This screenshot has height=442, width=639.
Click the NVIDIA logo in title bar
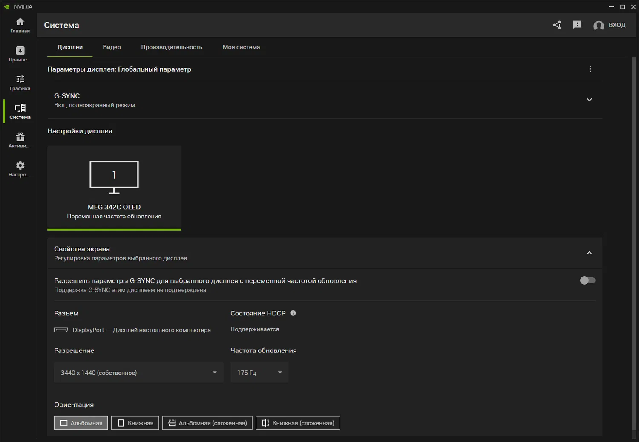(7, 7)
